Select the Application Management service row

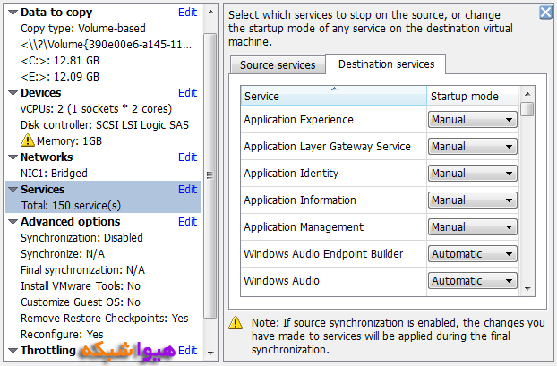tap(333, 227)
